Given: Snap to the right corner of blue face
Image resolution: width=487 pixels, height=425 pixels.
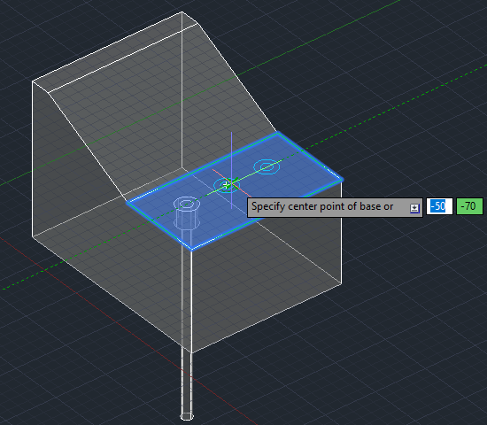Looking at the screenshot, I should [x=342, y=179].
